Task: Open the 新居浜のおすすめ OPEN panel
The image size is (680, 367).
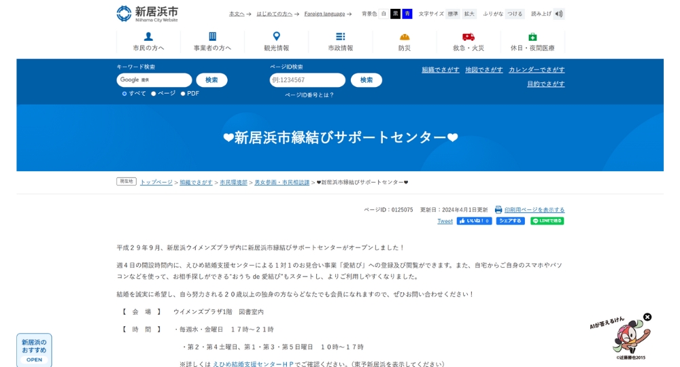Action: tap(34, 350)
